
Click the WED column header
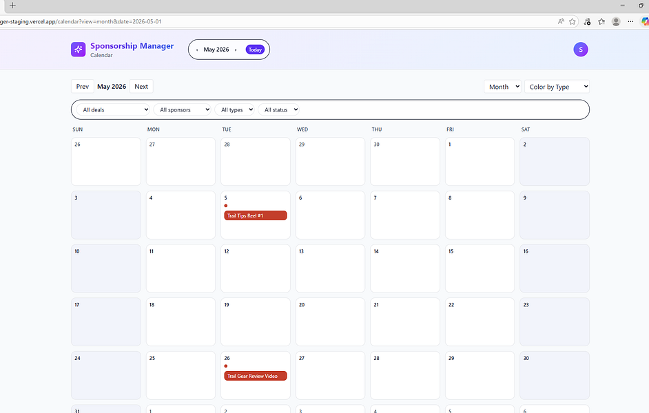point(302,129)
